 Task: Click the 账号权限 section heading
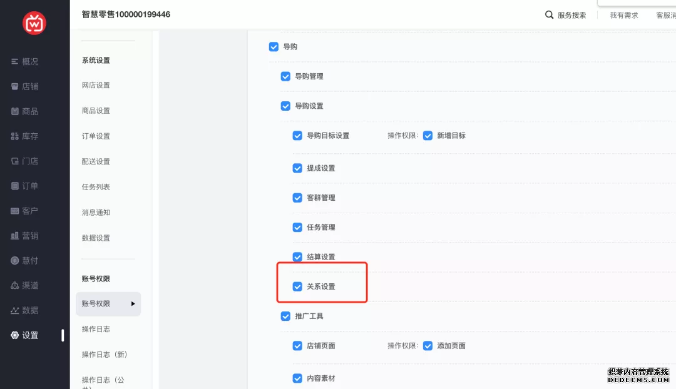96,279
